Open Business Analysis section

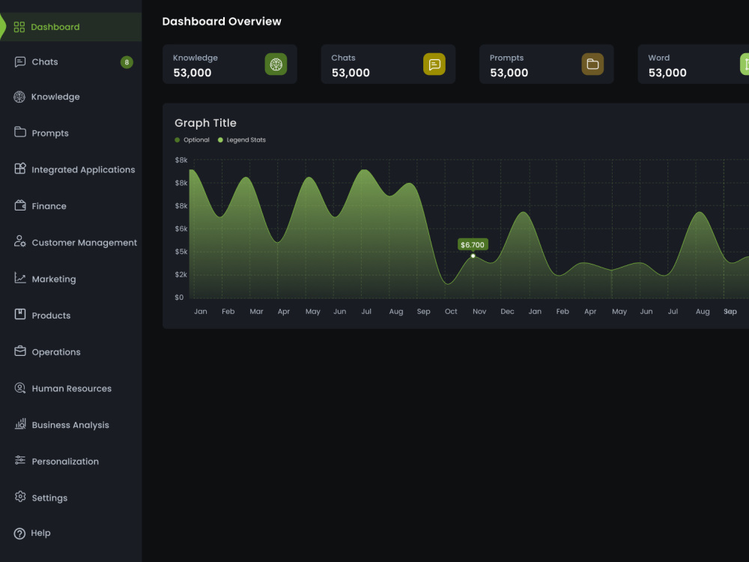(x=70, y=425)
